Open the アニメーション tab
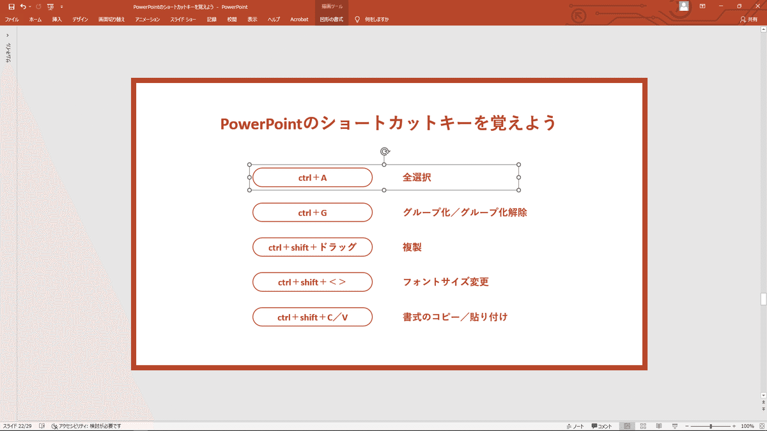The height and width of the screenshot is (431, 767). point(148,19)
